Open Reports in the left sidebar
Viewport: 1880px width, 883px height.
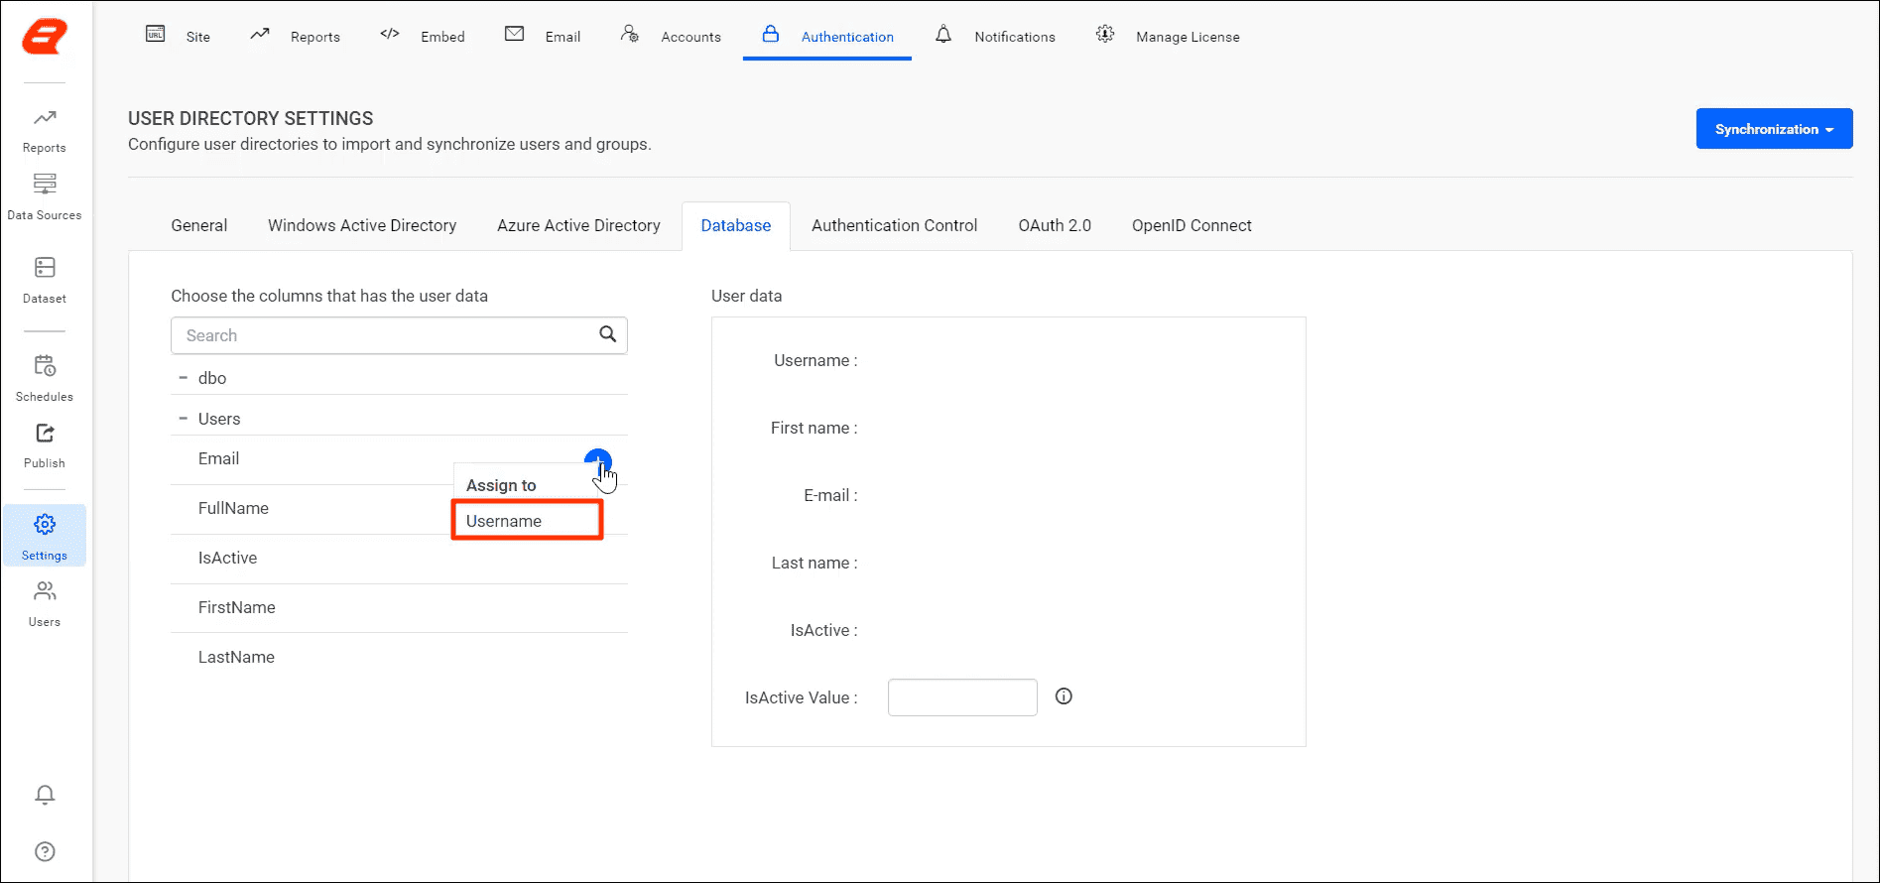tap(45, 131)
